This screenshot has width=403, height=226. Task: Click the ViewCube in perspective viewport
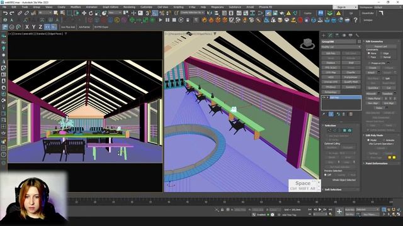click(x=307, y=43)
